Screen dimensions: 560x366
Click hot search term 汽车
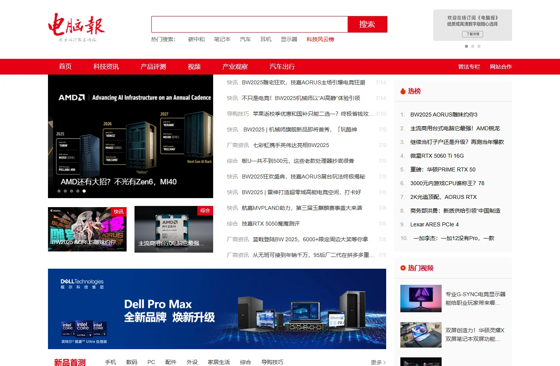tap(245, 39)
